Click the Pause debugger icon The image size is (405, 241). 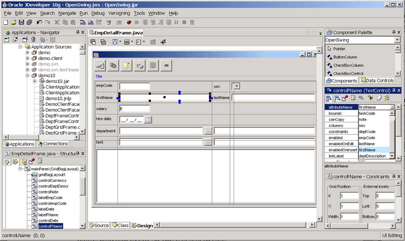(x=176, y=22)
